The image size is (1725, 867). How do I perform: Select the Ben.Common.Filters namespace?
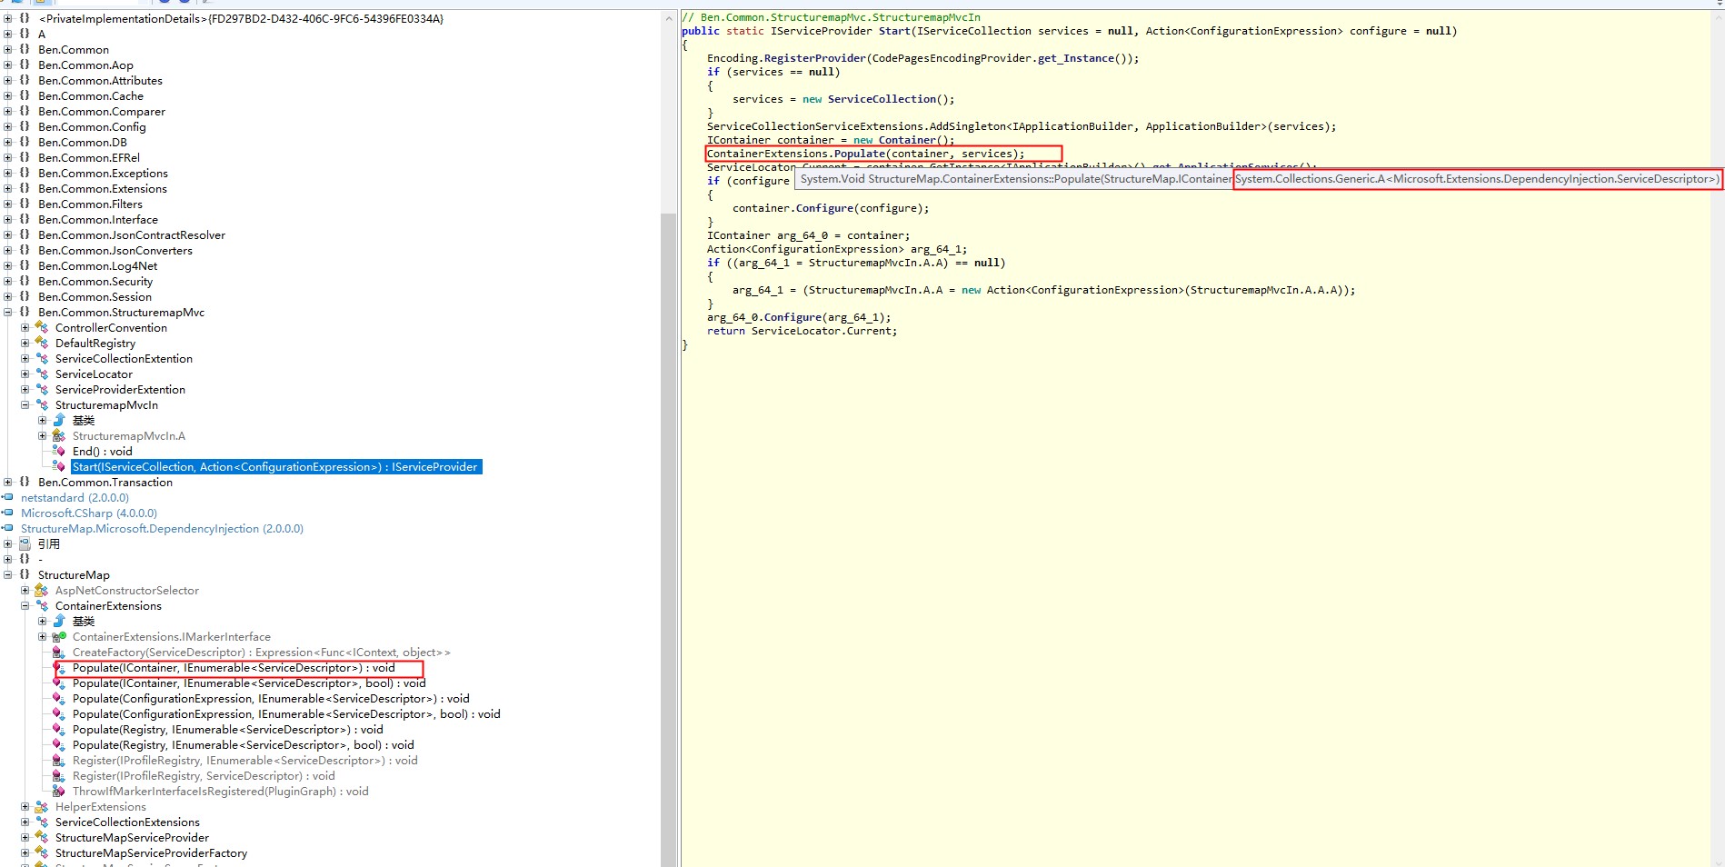90,204
